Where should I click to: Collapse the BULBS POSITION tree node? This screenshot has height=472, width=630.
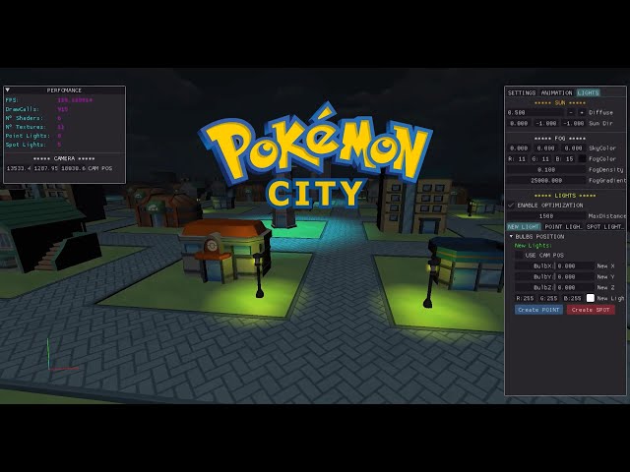click(512, 237)
